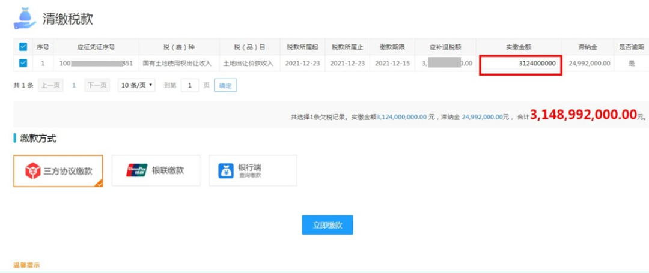Click the orange selected checkmark corner on 三方协议缴款
The height and width of the screenshot is (273, 649).
pos(99,184)
